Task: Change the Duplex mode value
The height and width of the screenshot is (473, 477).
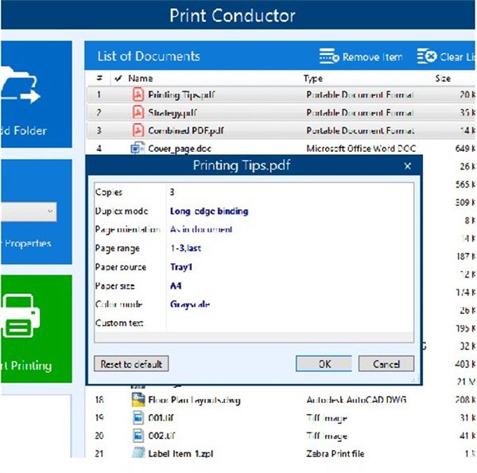Action: pos(209,211)
